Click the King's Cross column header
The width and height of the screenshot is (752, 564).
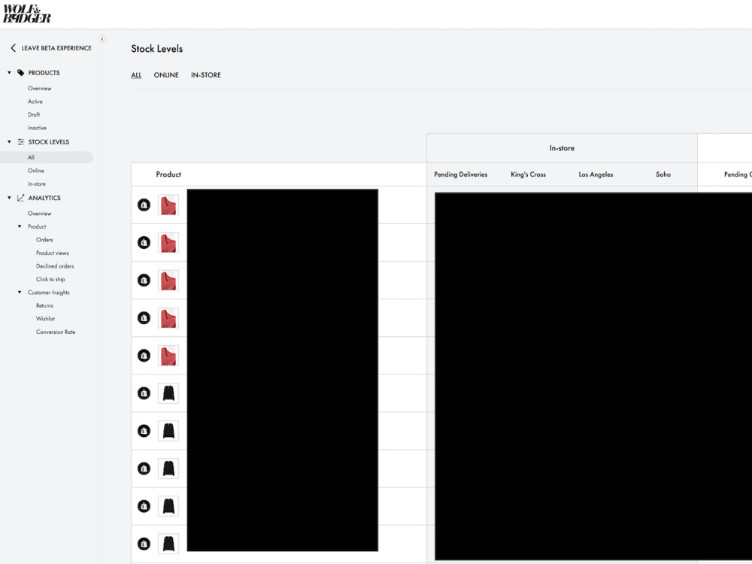(528, 174)
